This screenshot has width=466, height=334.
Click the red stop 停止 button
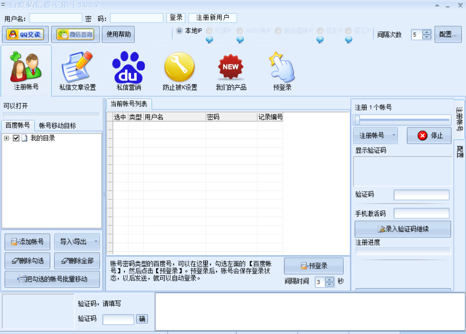(429, 136)
